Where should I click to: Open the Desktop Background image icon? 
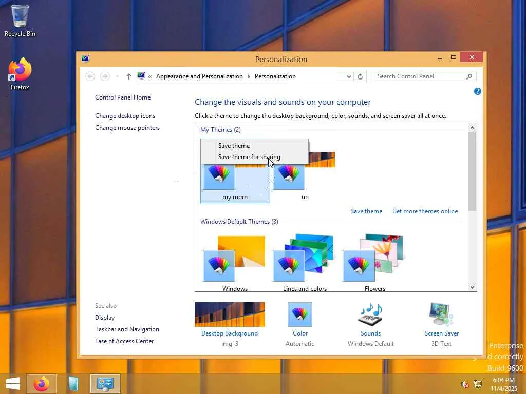(x=230, y=314)
